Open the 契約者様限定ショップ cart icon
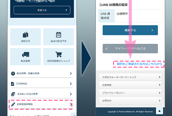Image resolution: width=172 pixels, height=116 pixels. (x=59, y=54)
